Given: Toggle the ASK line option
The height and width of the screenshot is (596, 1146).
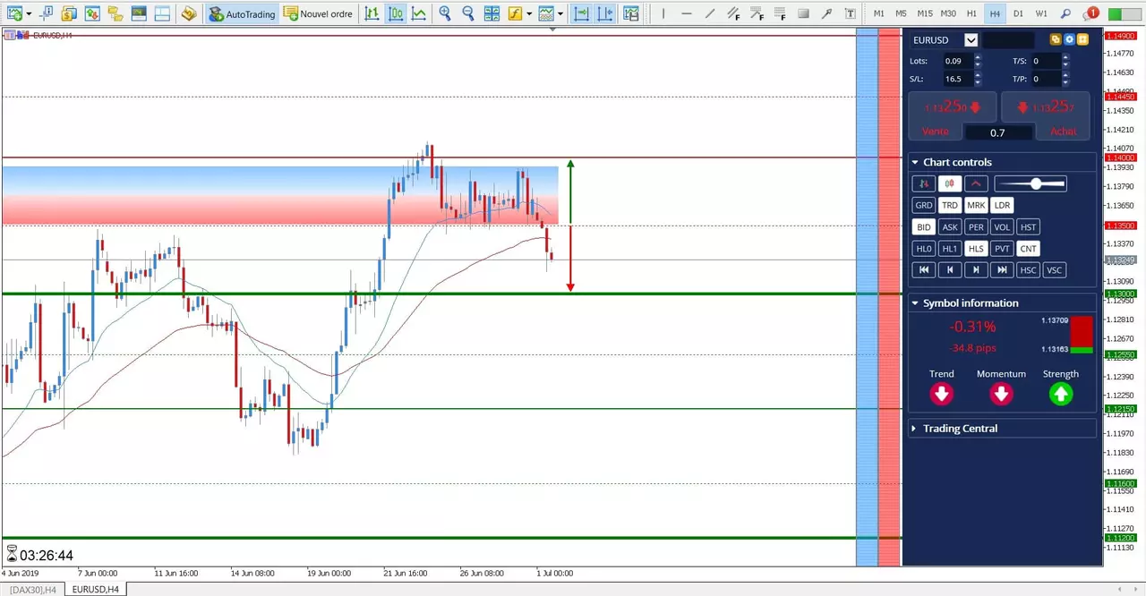Looking at the screenshot, I should [950, 227].
